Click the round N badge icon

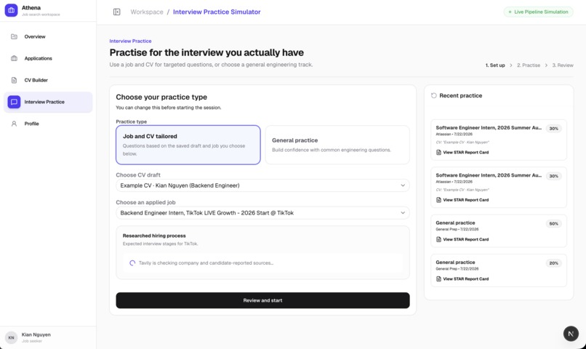[x=571, y=334]
